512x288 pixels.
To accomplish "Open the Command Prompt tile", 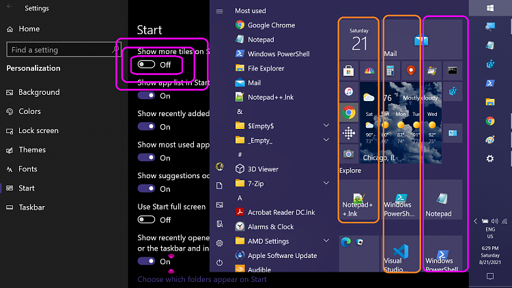I will coord(452,70).
